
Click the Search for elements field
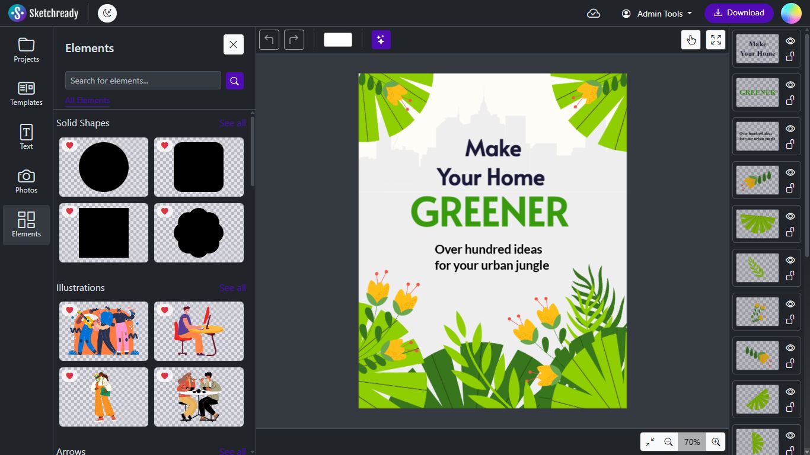point(143,81)
